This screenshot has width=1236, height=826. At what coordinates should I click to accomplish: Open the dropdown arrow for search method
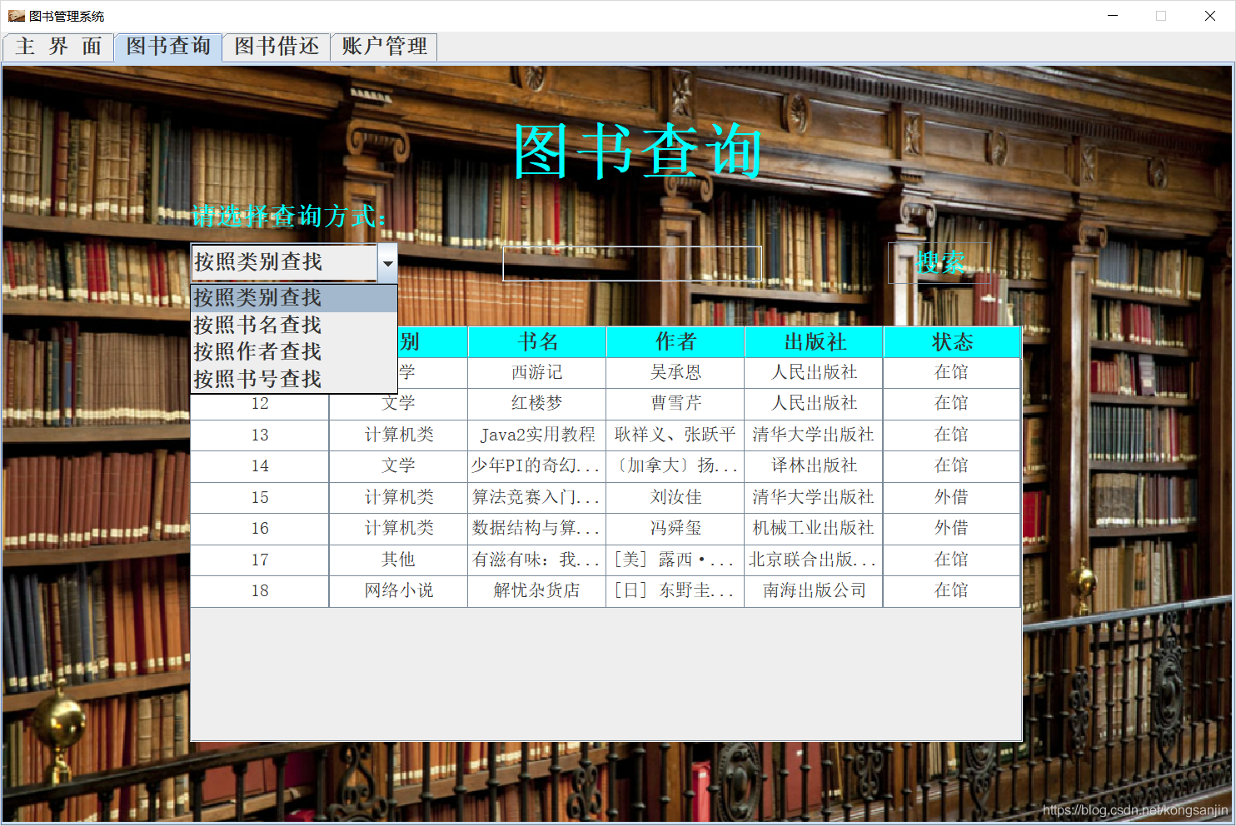click(387, 263)
